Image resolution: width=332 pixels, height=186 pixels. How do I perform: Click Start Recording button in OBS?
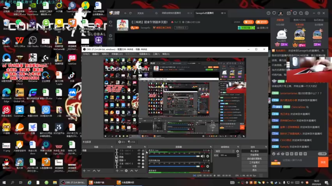click(x=254, y=155)
